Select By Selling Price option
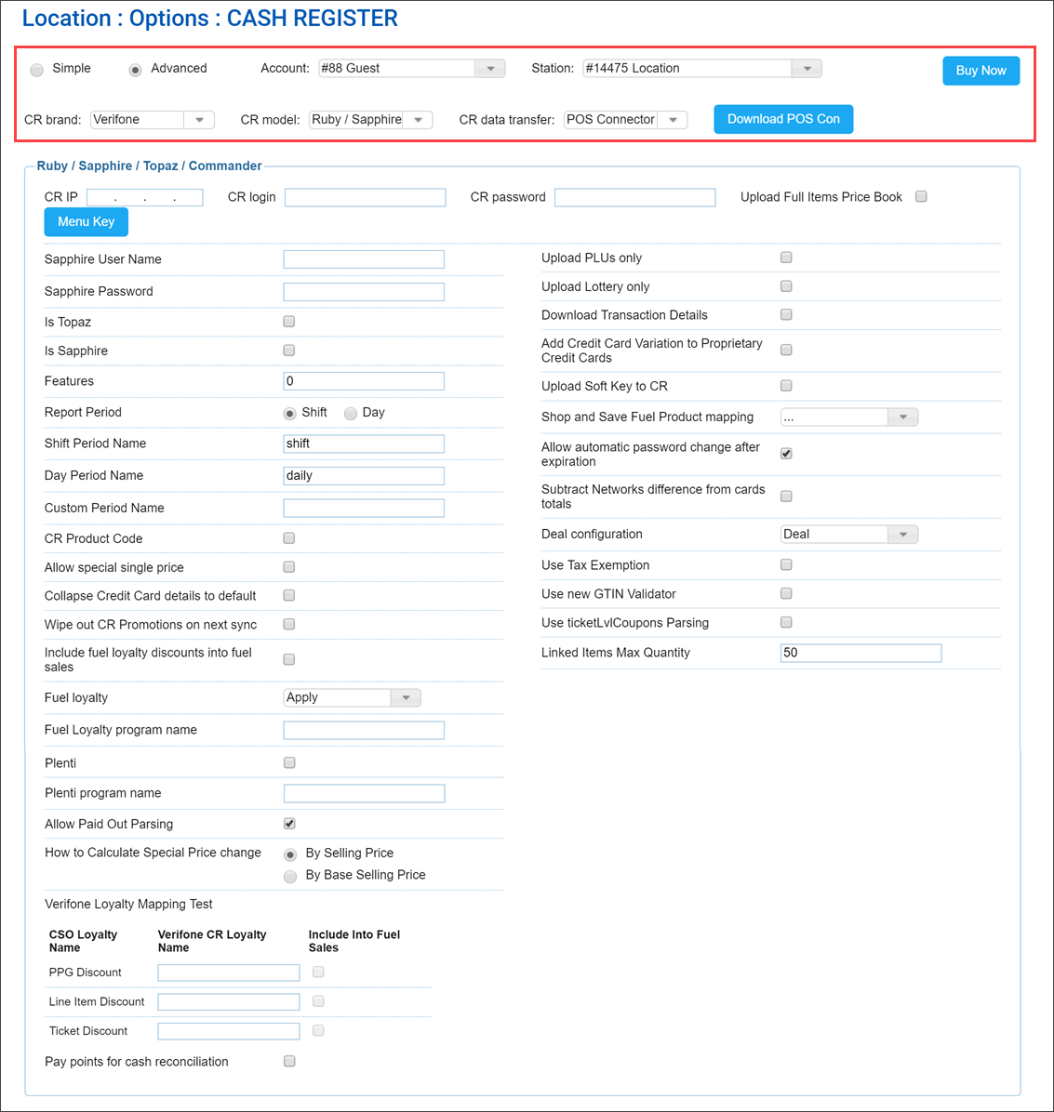Viewport: 1054px width, 1112px height. 290,854
